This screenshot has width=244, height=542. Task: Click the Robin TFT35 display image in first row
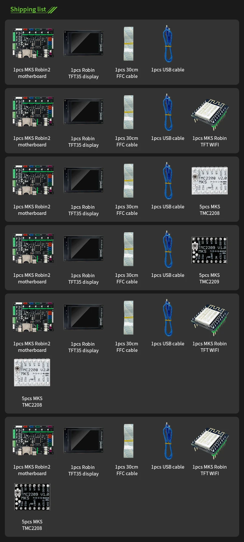84,44
